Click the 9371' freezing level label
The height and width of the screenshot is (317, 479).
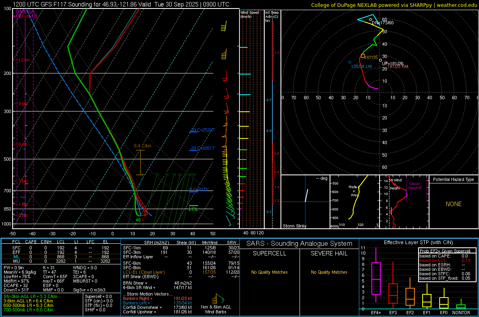[199, 189]
